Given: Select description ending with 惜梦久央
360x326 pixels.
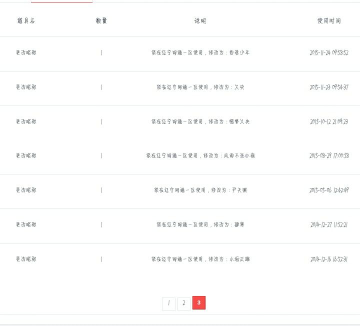Looking at the screenshot, I should tap(200, 121).
